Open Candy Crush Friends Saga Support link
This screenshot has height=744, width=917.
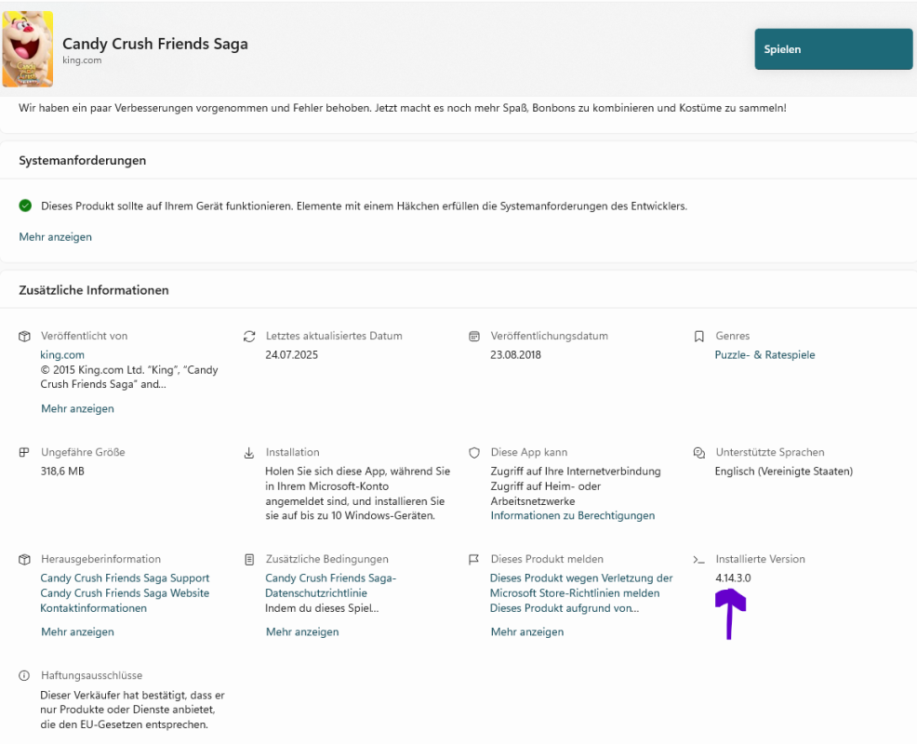(125, 578)
